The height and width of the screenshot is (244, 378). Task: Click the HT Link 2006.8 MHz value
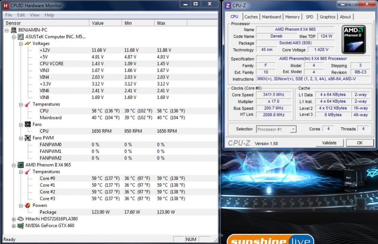tap(274, 115)
